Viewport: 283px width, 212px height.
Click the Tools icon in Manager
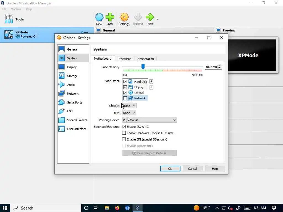(9, 19)
